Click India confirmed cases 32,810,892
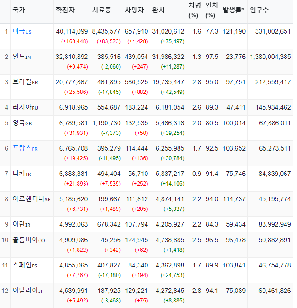This screenshot has width=297, height=308. tap(72, 57)
